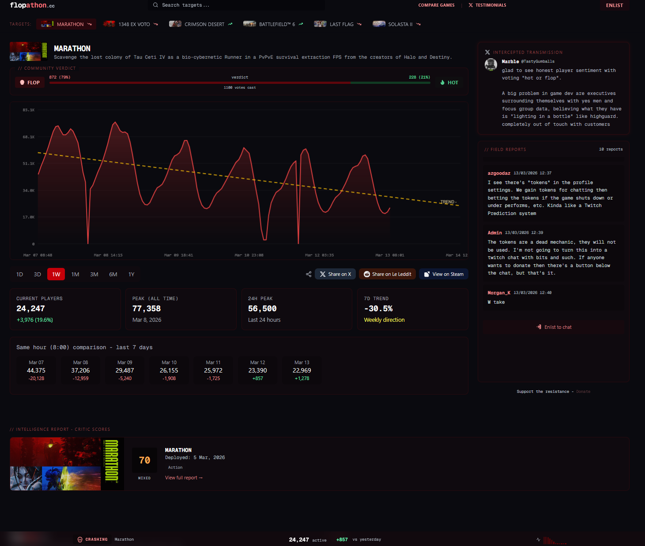Click the Mar 09 value 29,487
645x546 pixels.
pyautogui.click(x=124, y=370)
